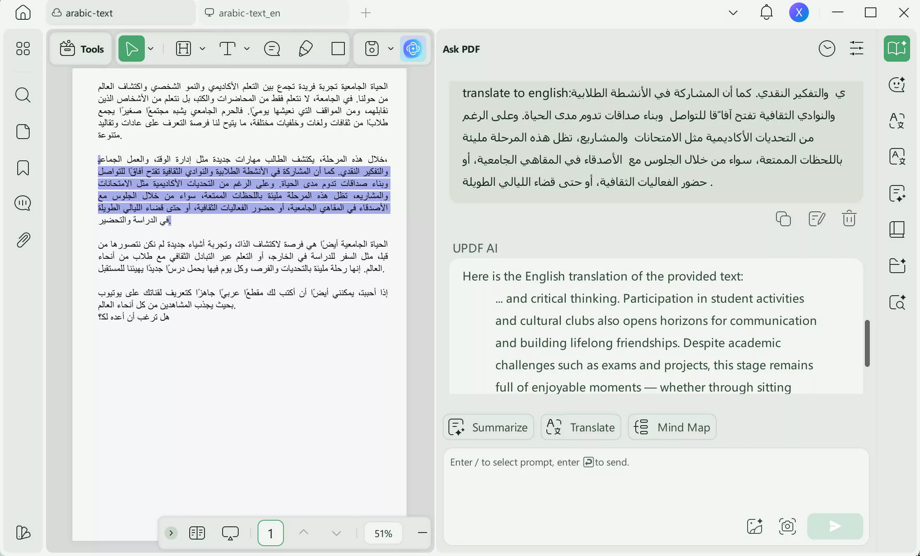Select the pencil drawing tool
The height and width of the screenshot is (556, 920).
pos(305,49)
